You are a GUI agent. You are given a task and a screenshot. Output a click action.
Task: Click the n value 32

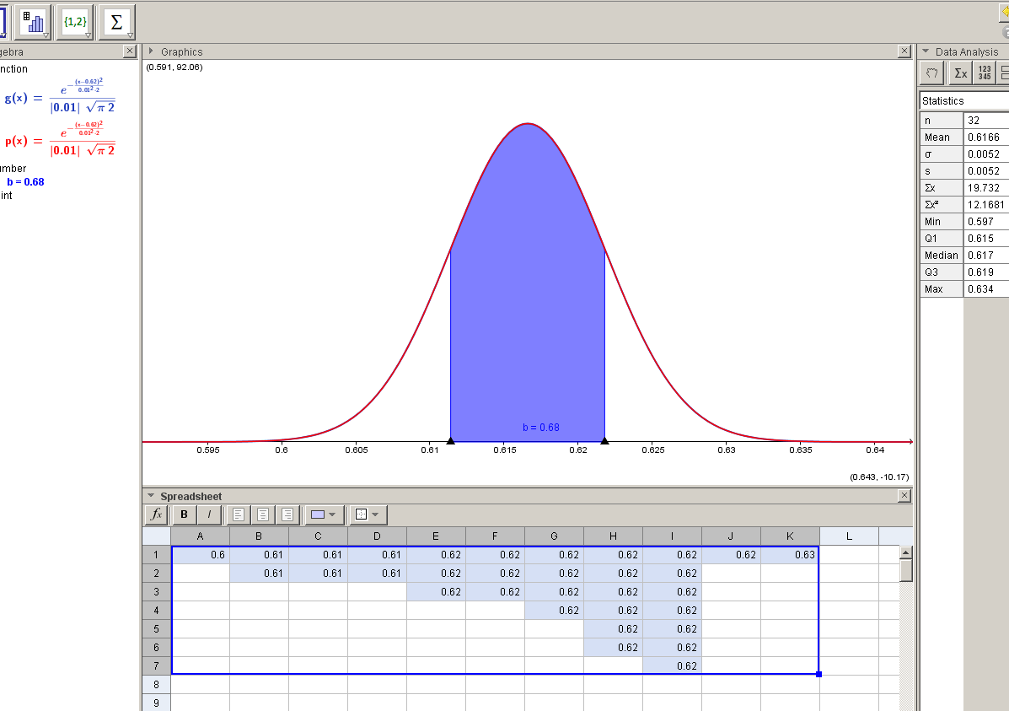pyautogui.click(x=974, y=121)
